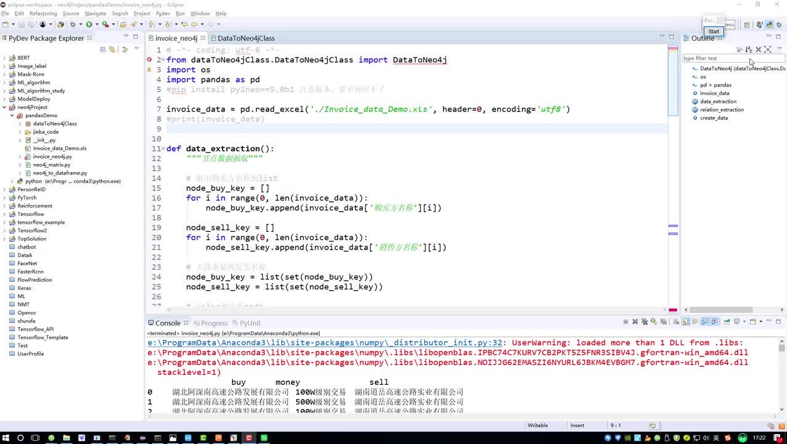Screen dimensions: 787x444
Task: Collapse the neo4jProject tree node
Action: 4,107
